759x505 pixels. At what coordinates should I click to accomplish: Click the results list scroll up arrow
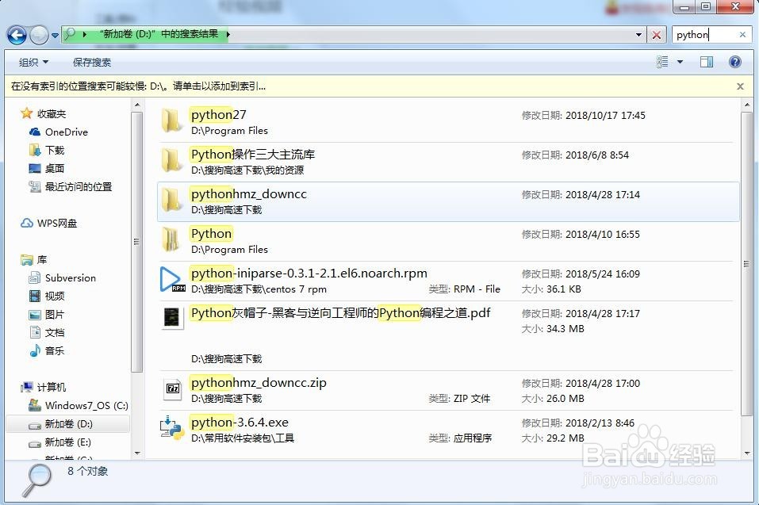coord(747,105)
